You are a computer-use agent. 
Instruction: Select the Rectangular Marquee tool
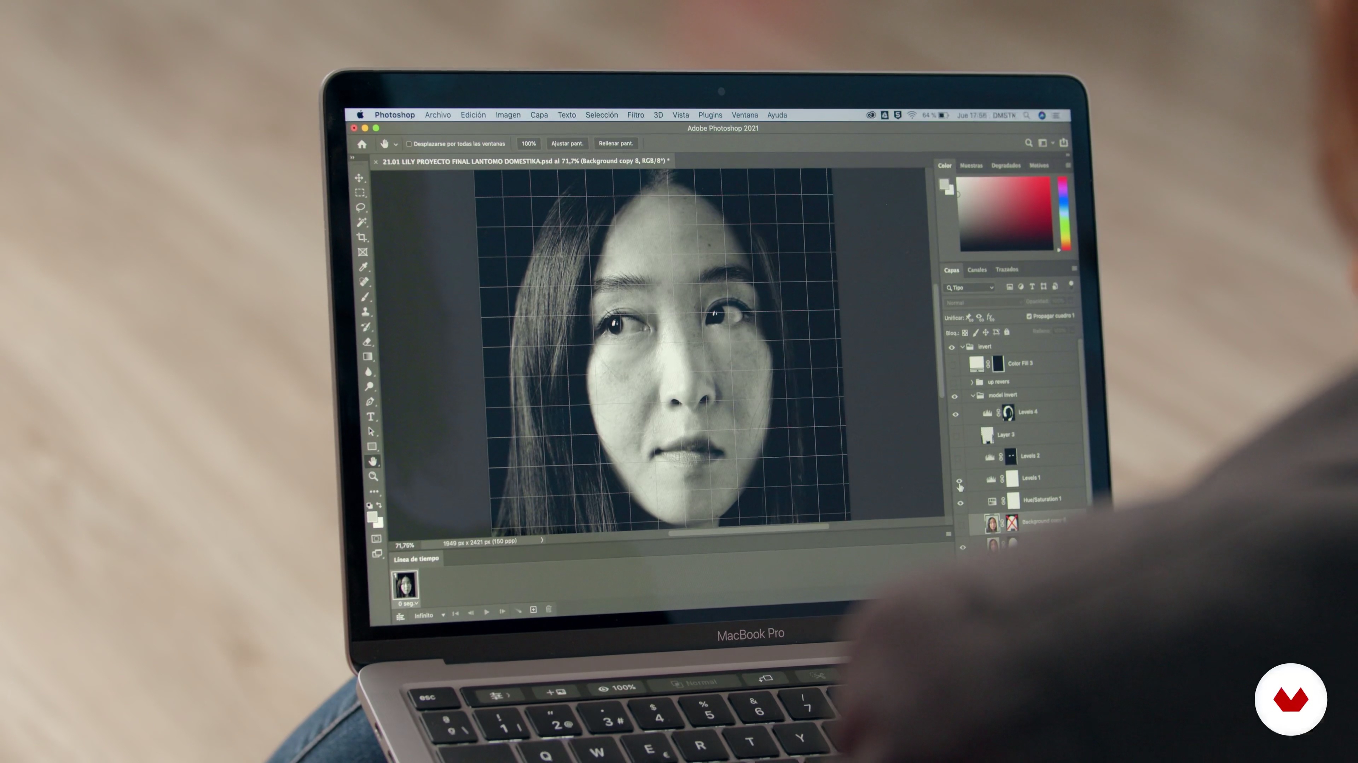point(360,193)
